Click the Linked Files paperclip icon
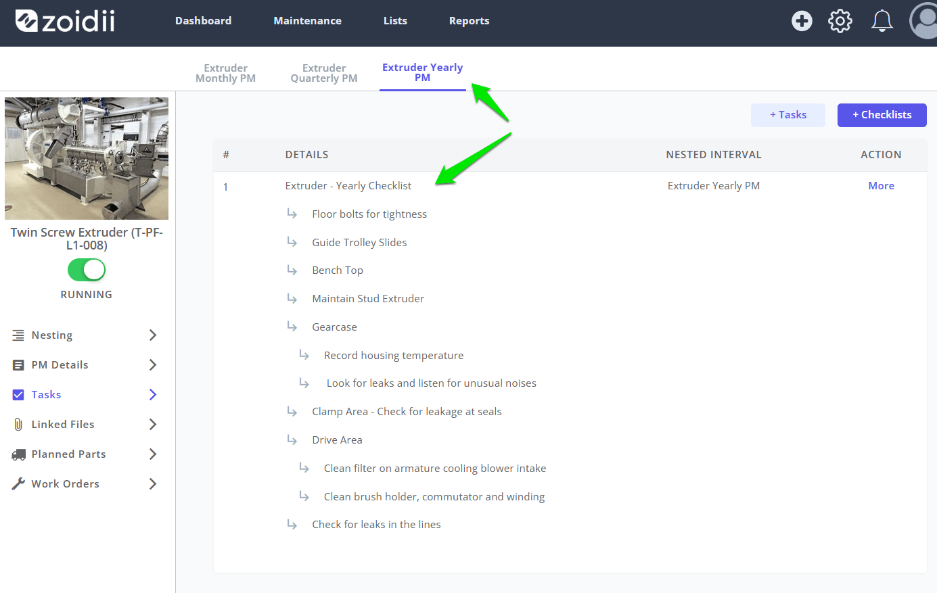 pos(18,425)
